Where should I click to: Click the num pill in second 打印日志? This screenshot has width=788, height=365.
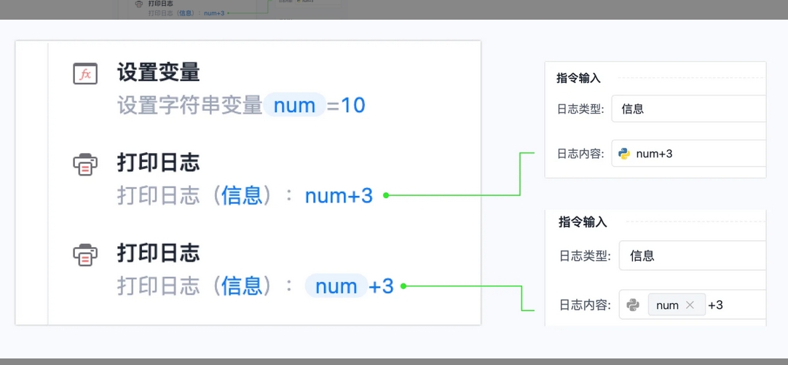[336, 286]
